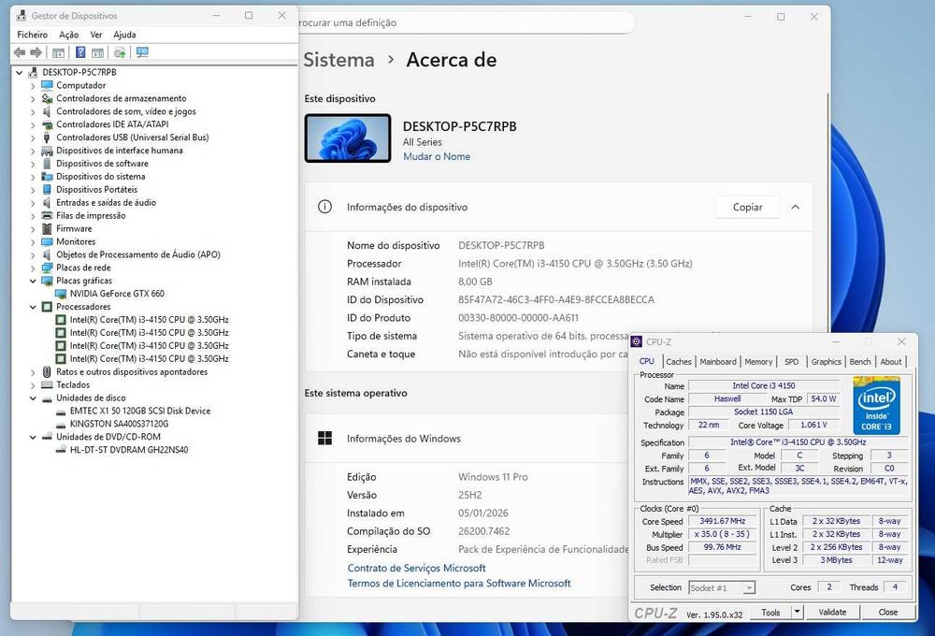Select the Objetos de Processamento de Áudio (APO) row
Screen dimensions: 935x636
(x=138, y=254)
